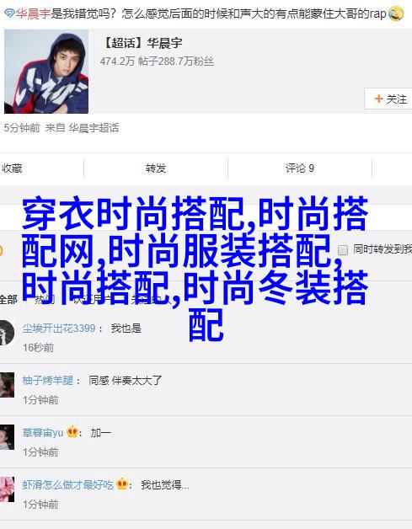Open avatar of 尘埃开出花3399
The width and height of the screenshot is (412, 529).
[6, 333]
